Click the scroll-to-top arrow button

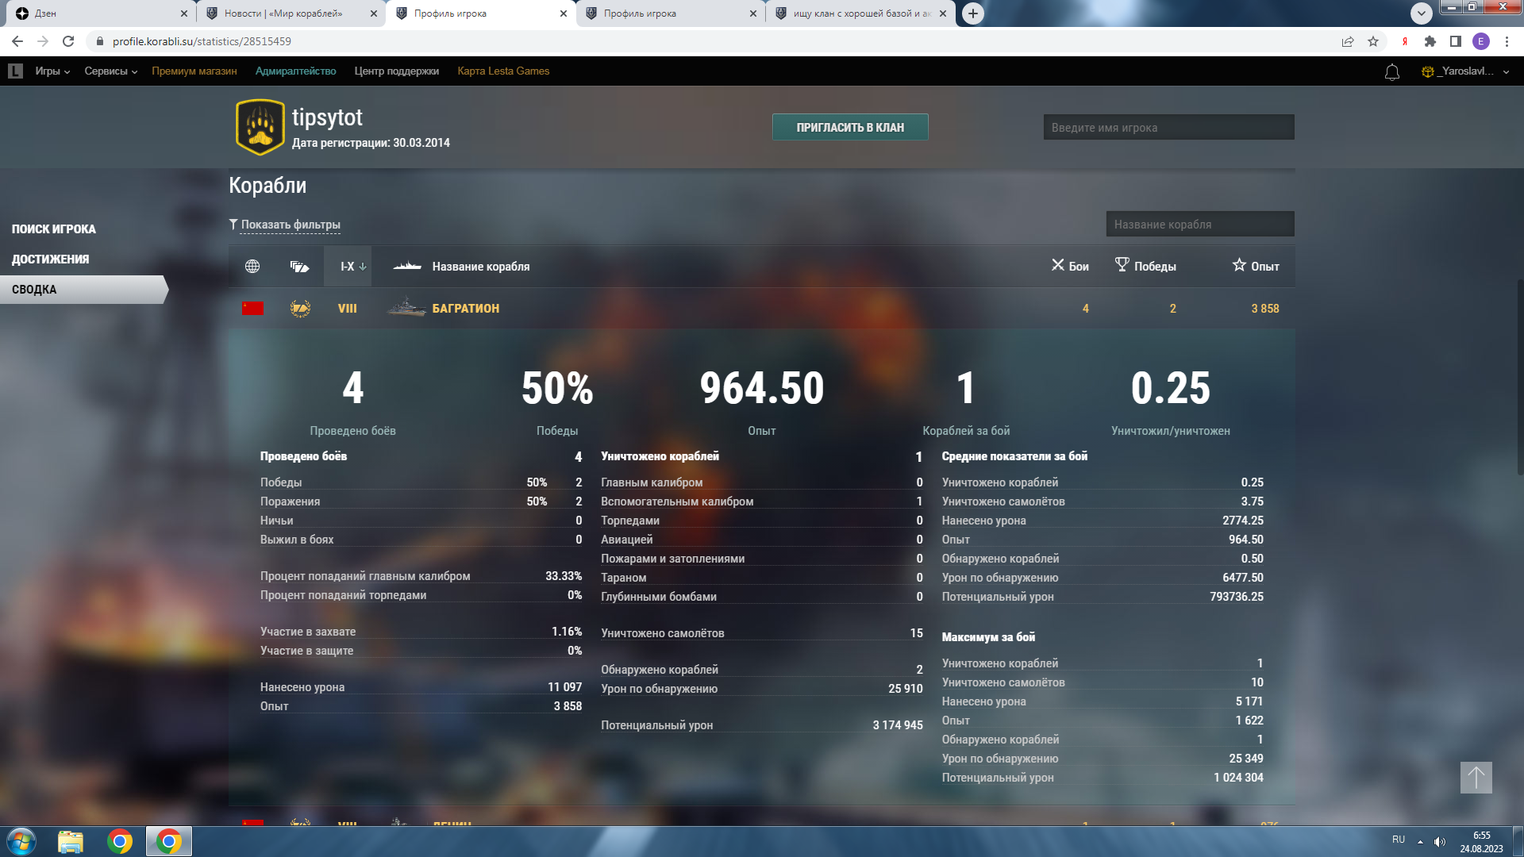[1476, 778]
